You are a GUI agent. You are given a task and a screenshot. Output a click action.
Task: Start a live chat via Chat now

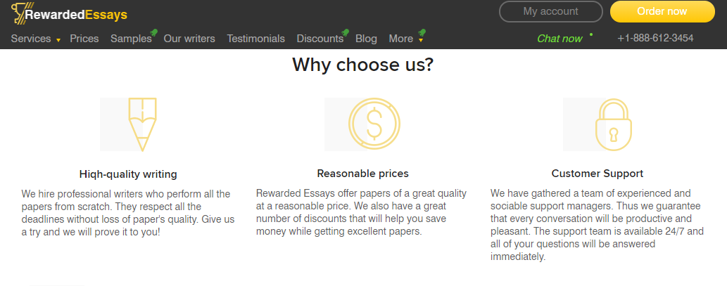point(560,39)
